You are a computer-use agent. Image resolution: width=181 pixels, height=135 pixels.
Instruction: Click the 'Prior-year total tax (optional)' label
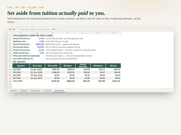(x=26, y=56)
